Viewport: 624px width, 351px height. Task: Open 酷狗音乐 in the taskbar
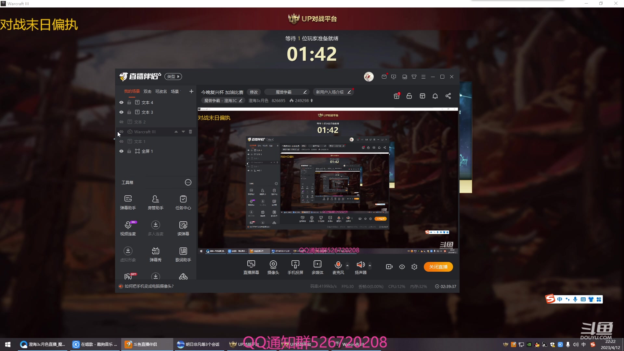tap(95, 344)
